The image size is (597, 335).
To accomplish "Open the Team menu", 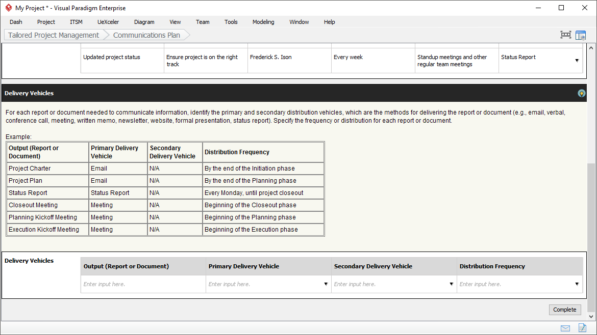I will [x=203, y=22].
